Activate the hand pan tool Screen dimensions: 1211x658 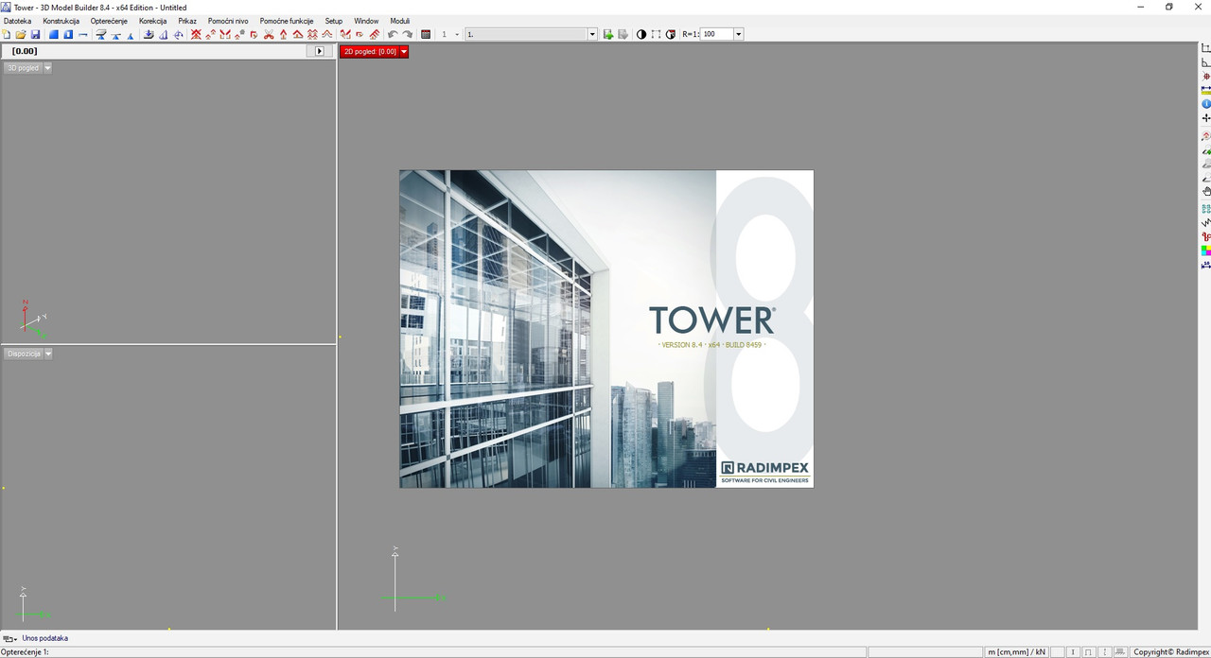click(x=1206, y=191)
